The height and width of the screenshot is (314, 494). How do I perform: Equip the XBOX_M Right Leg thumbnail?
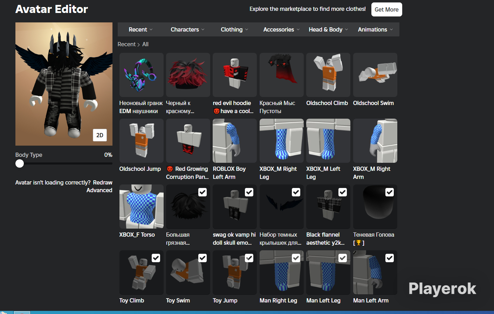click(282, 141)
